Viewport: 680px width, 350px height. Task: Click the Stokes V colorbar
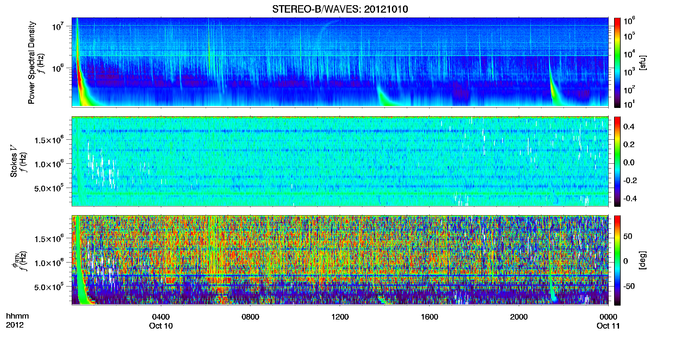[x=617, y=161]
